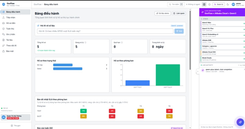
Task: Click the Hologres + pgvector stack item
Action: tap(223, 47)
